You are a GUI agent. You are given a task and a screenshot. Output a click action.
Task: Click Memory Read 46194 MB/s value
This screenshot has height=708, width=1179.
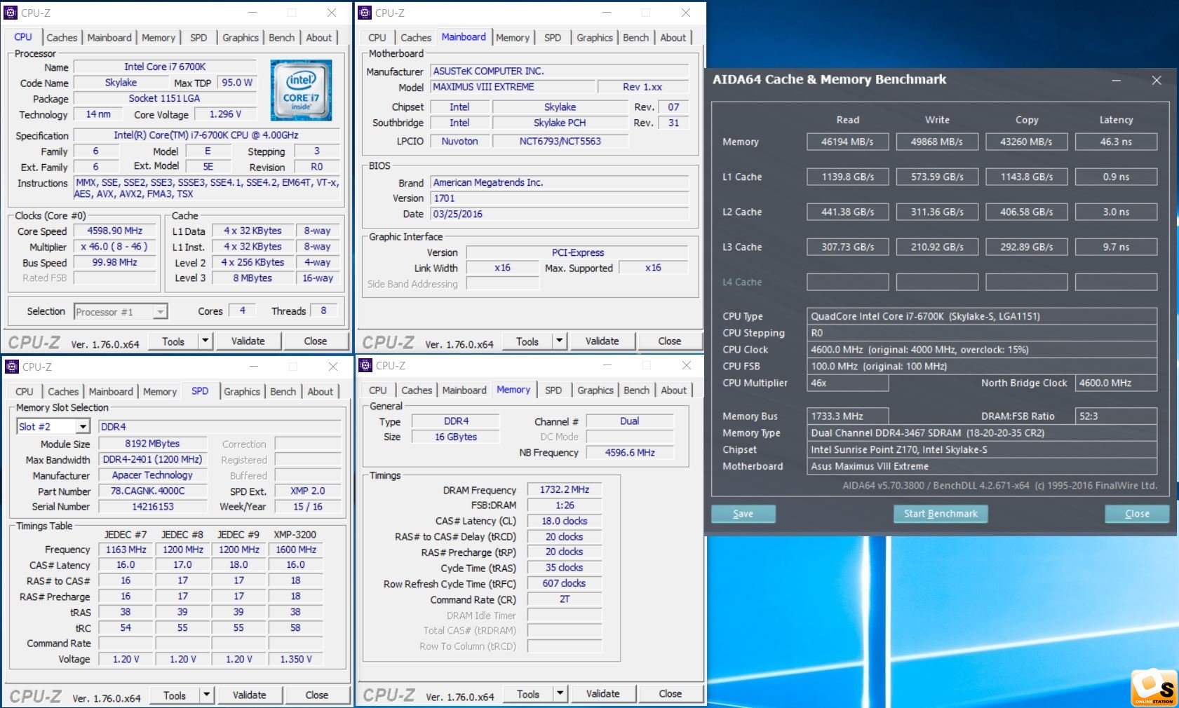pos(847,142)
